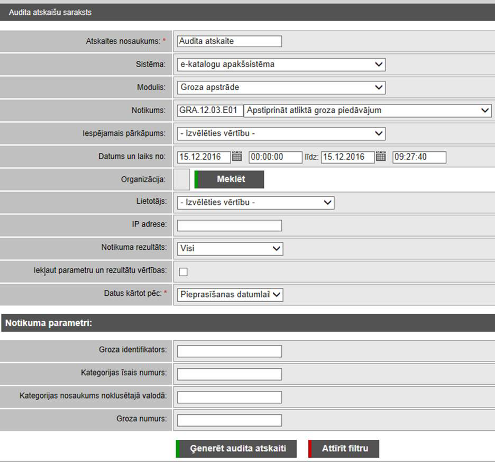Focus the IP adrese input field
495x462 pixels.
[x=230, y=225]
